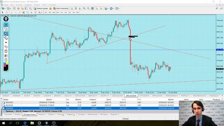Draw a horizontal line tool
224x126 pixels.
(15, 13)
